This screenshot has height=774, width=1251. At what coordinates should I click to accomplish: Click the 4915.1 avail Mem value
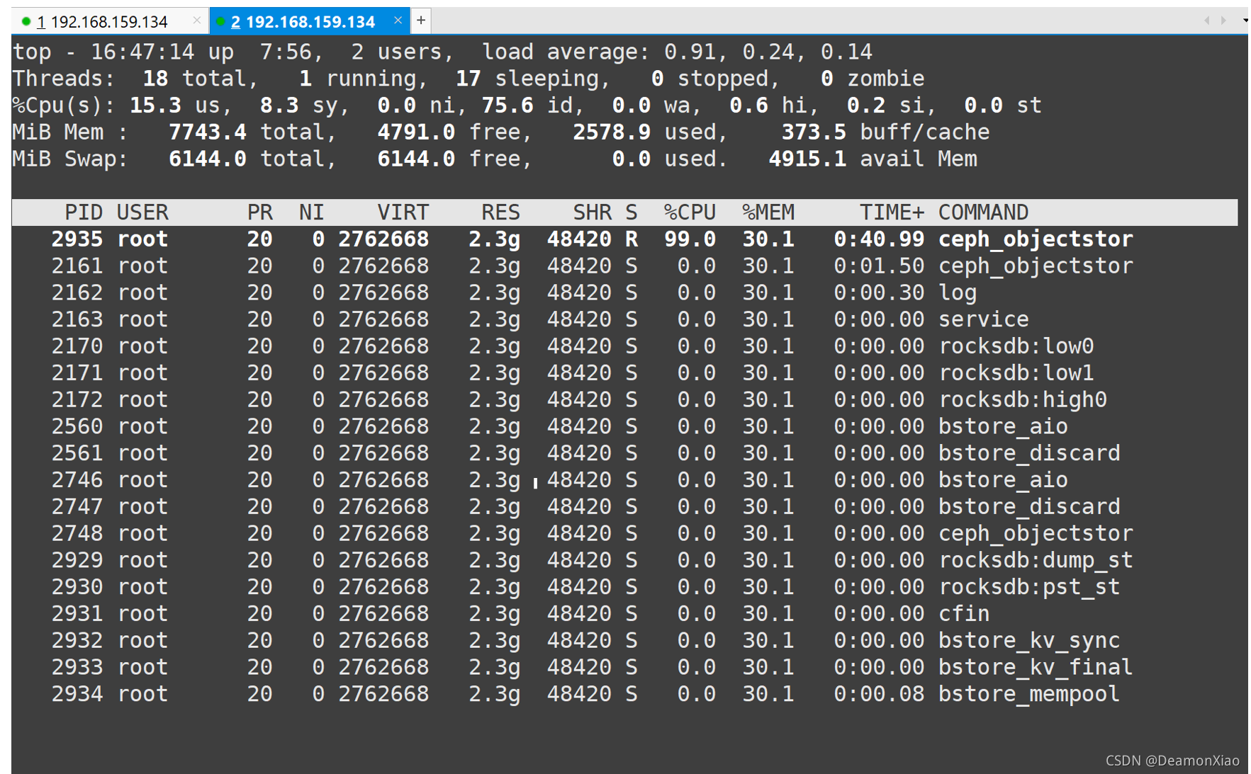[807, 159]
